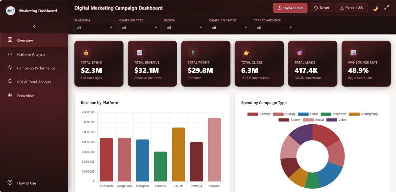
Task: Open the Target Audience dropdown
Action: coord(274,27)
